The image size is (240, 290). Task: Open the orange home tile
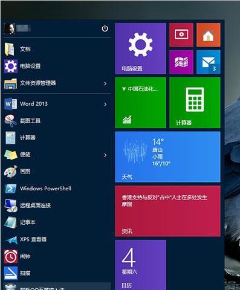pos(209,35)
